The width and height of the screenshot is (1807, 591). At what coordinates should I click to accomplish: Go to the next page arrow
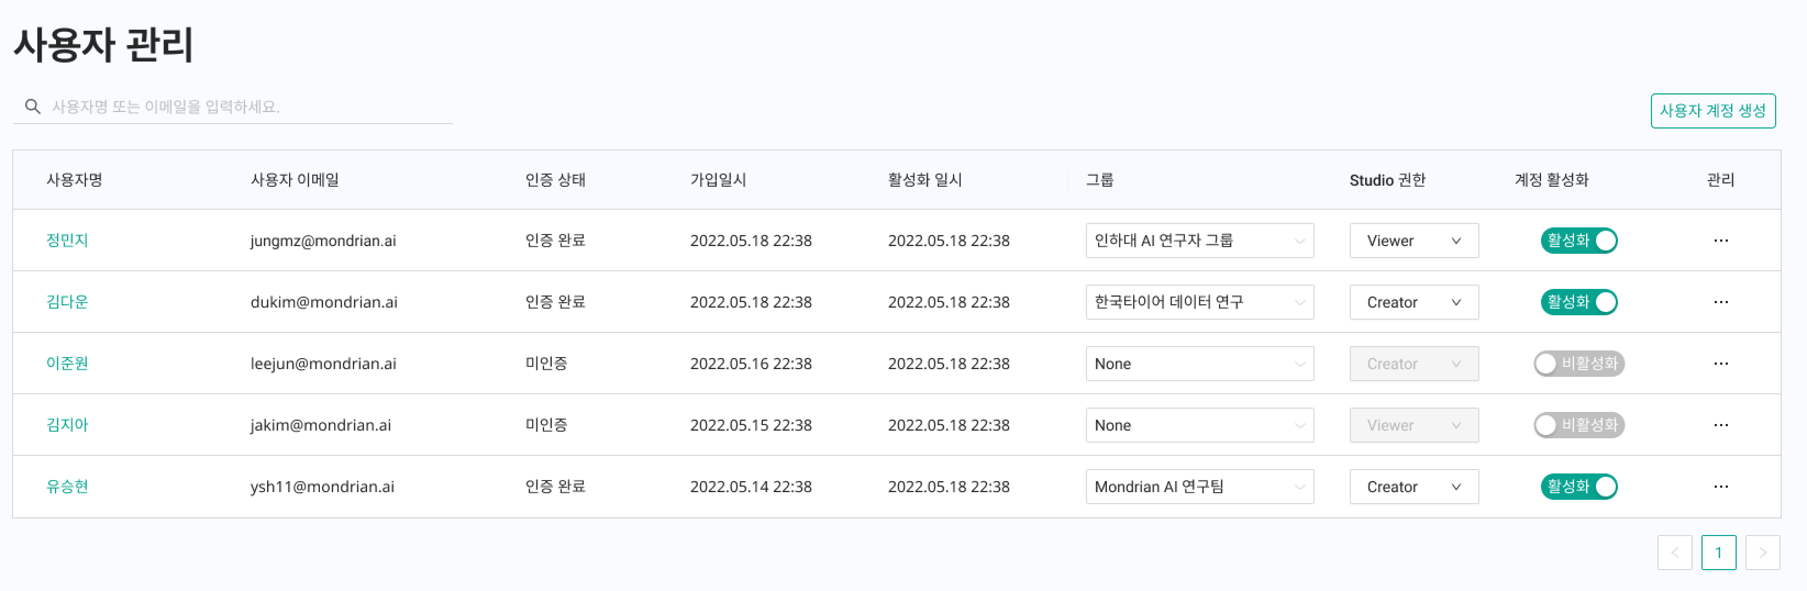[x=1761, y=553]
